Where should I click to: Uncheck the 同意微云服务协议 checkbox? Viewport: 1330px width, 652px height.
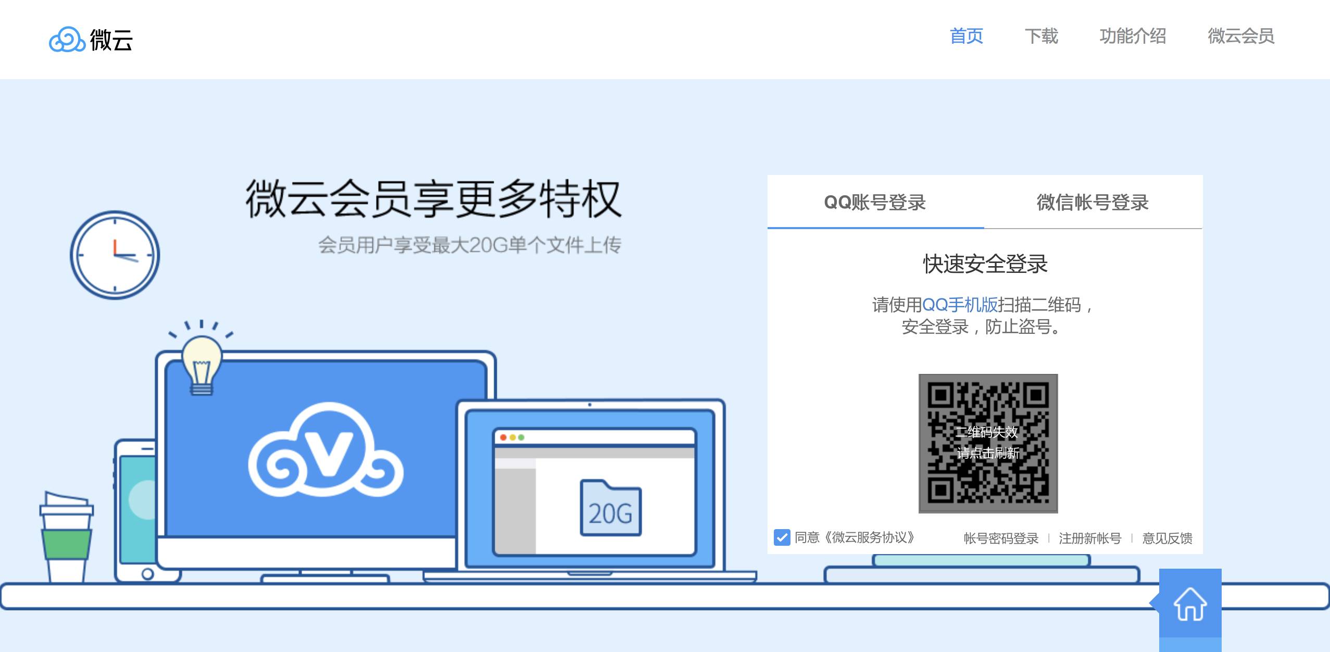(x=782, y=537)
